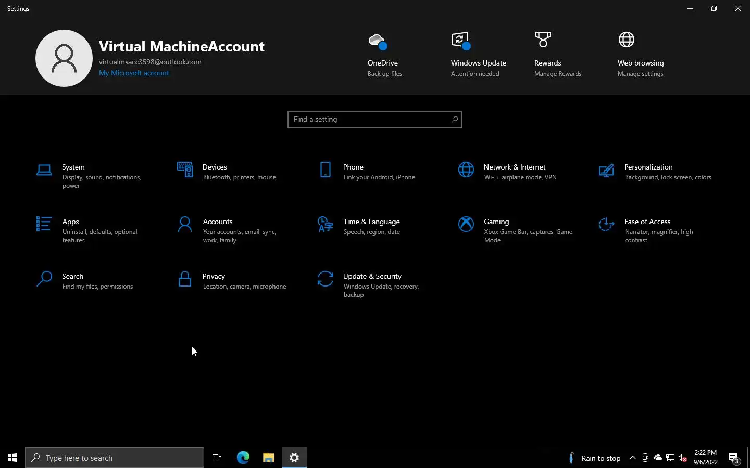The height and width of the screenshot is (468, 750).
Task: Open the Devices keyboard icon
Action: pos(185,170)
